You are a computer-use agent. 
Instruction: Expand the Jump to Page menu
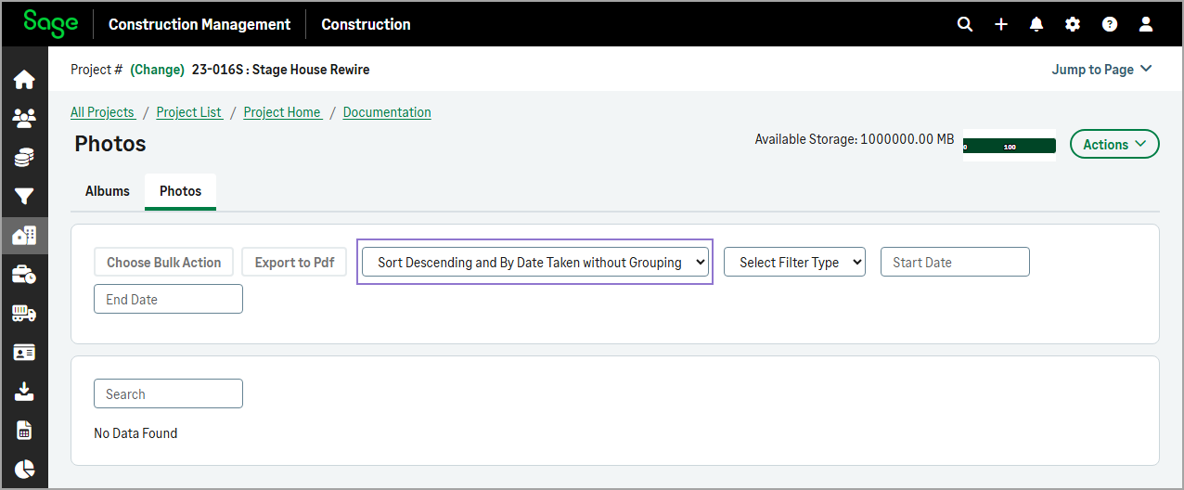point(1101,70)
